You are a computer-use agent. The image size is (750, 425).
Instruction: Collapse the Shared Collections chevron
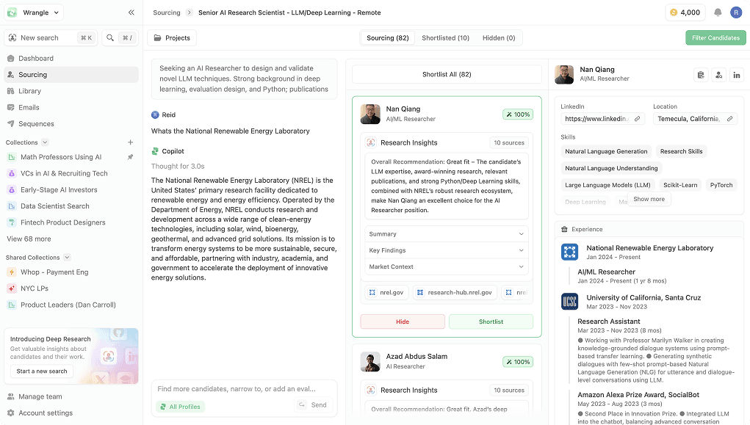coord(67,257)
